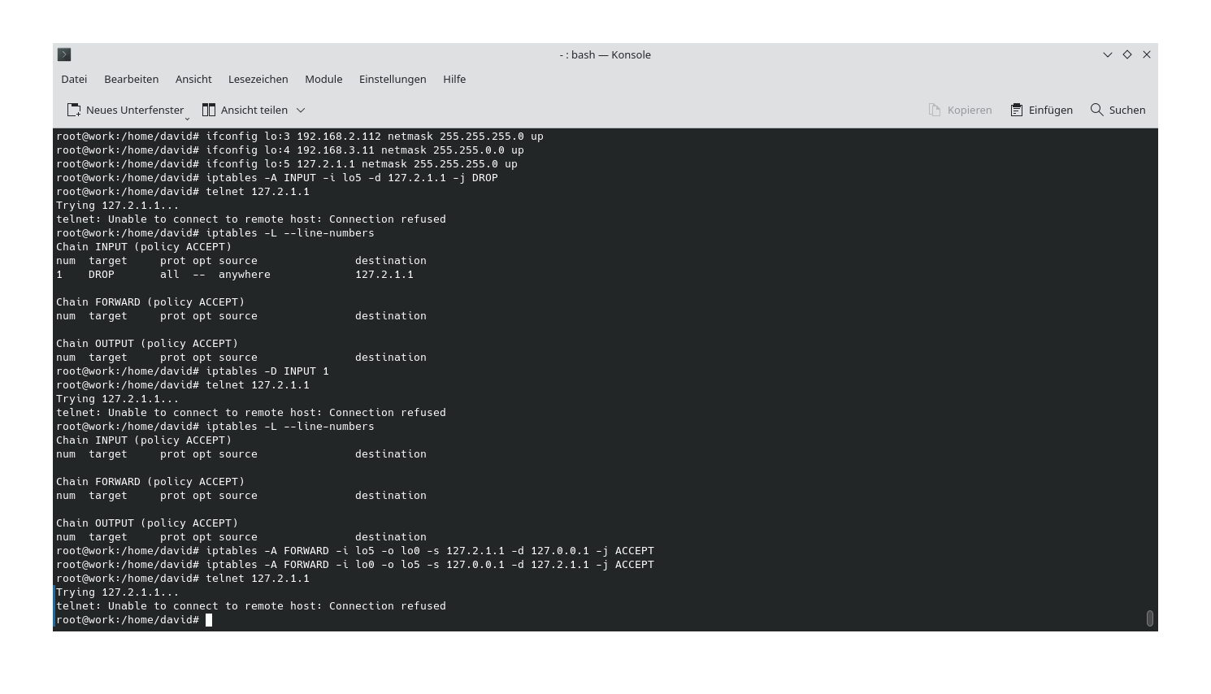The image size is (1211, 694).
Task: Click the Ansicht teilen split-view icon
Action: coord(207,109)
